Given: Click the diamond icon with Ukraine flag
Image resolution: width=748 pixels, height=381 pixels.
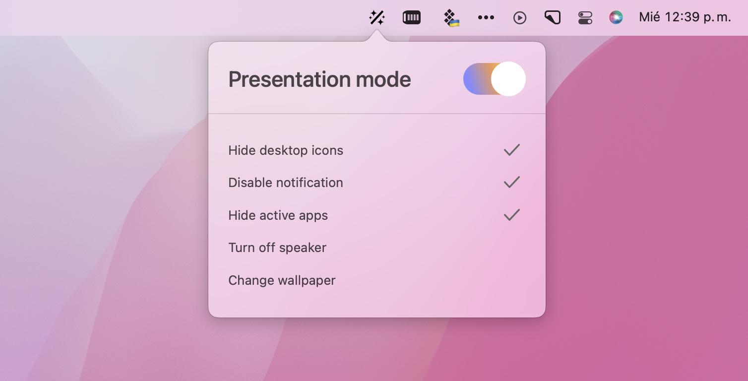Looking at the screenshot, I should 451,18.
